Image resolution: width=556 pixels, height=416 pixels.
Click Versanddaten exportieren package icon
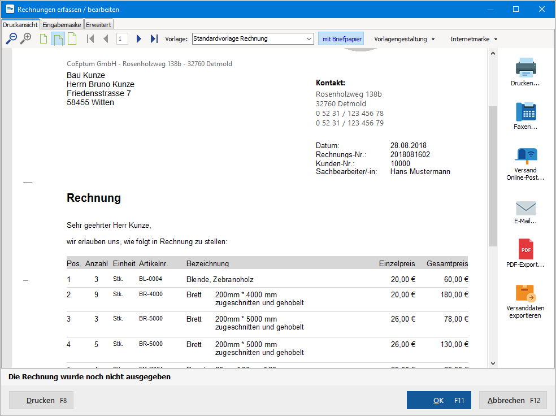525,293
